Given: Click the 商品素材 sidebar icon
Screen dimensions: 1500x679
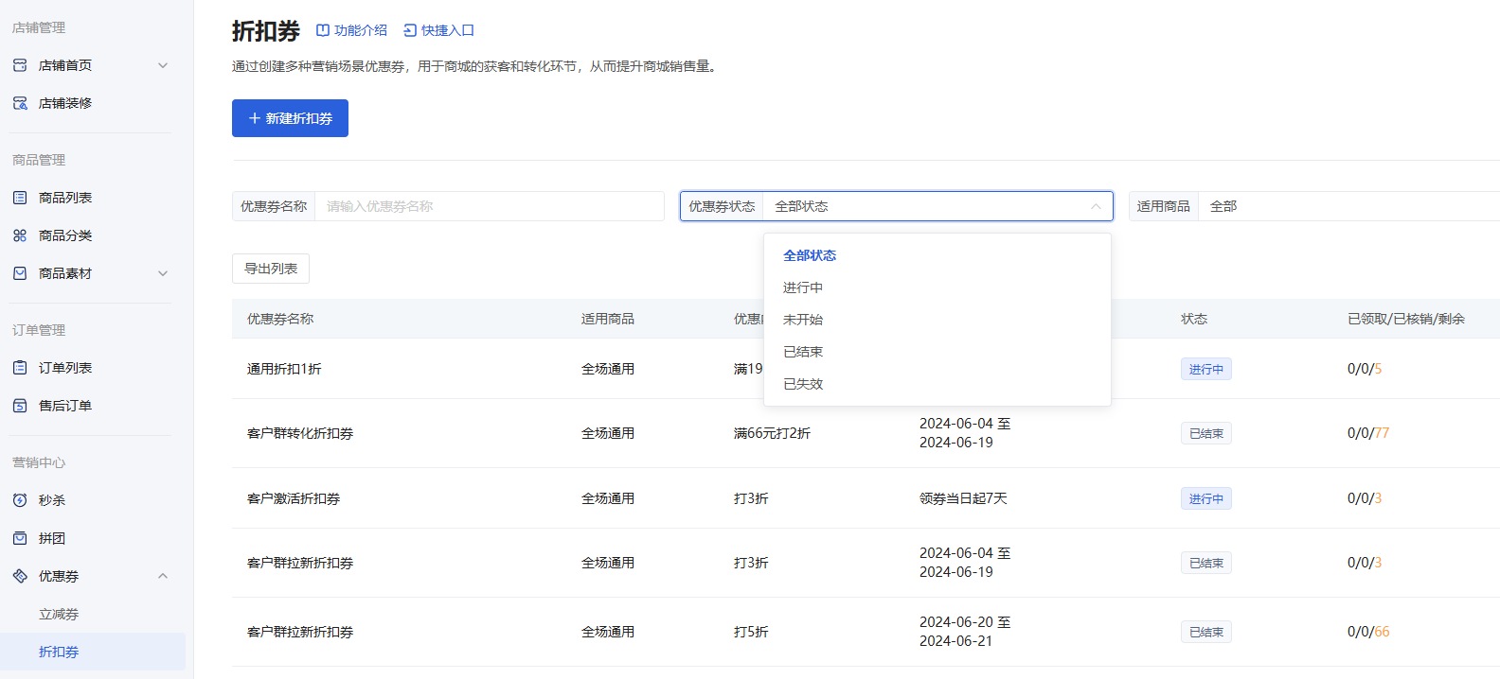Looking at the screenshot, I should (20, 273).
